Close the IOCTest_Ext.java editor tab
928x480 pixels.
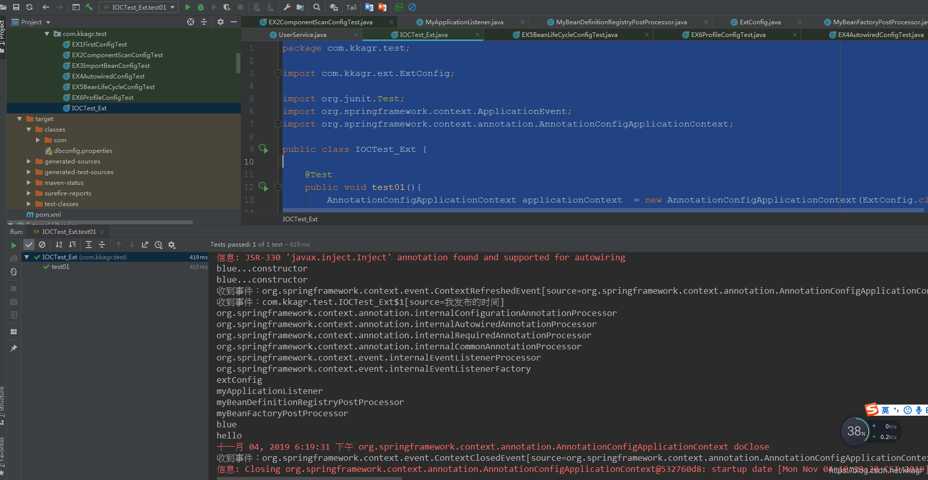tap(477, 35)
